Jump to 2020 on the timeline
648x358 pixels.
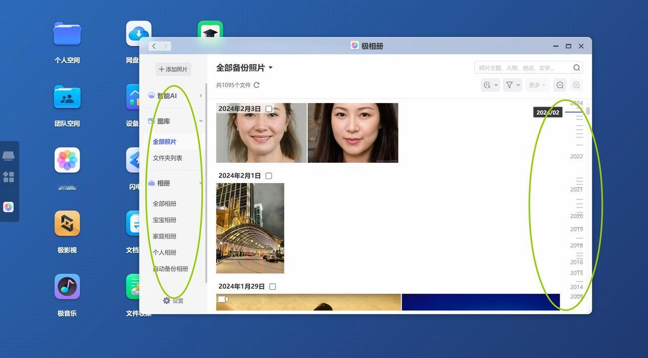click(x=577, y=216)
